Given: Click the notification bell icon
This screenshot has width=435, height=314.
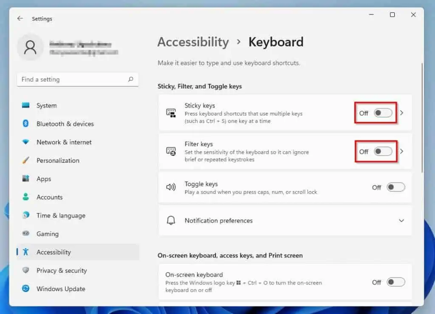Looking at the screenshot, I should pos(171,221).
